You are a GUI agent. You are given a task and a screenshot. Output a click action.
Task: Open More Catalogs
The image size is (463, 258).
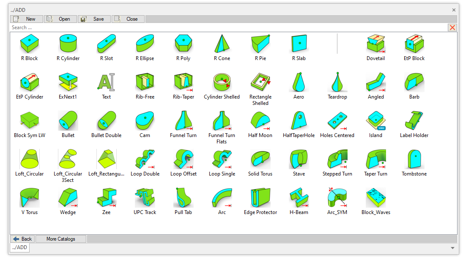click(x=61, y=239)
